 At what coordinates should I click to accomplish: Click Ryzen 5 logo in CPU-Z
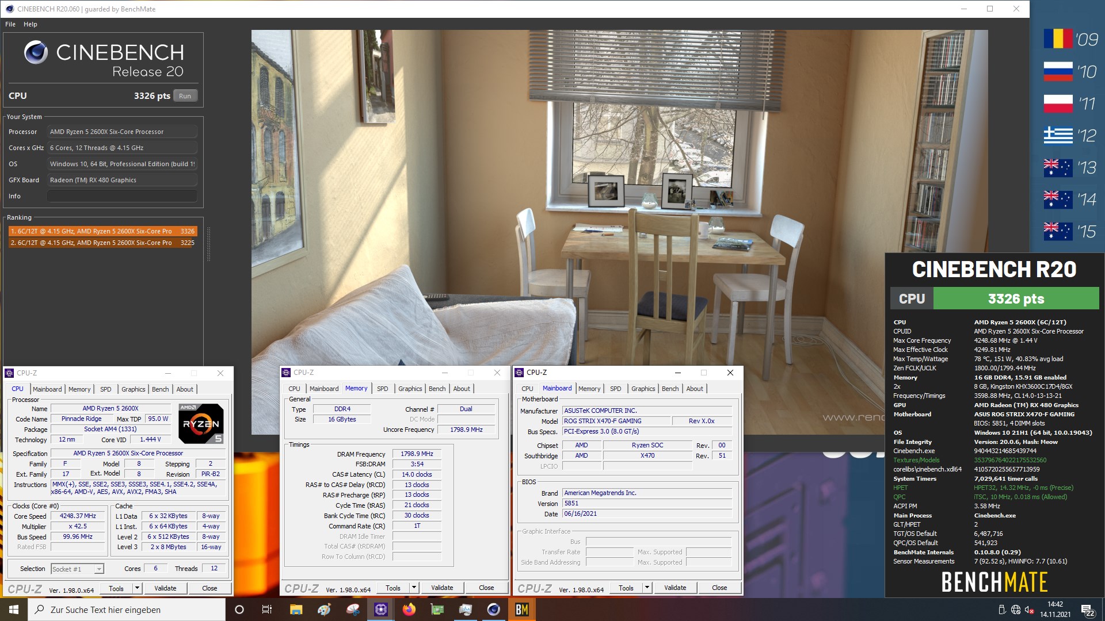[x=201, y=423]
